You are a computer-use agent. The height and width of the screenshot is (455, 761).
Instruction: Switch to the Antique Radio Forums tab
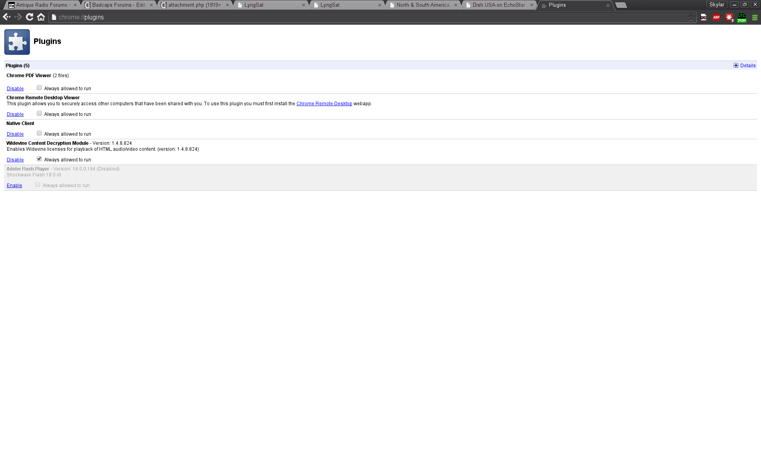[42, 5]
